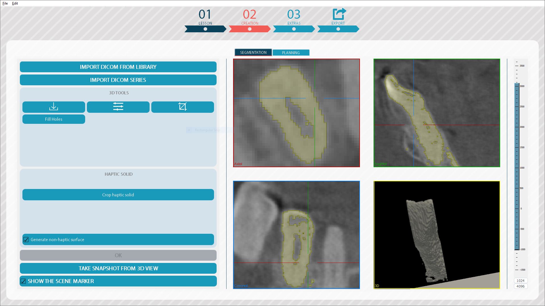
Task: Click inside the Axial slice view
Action: [296, 113]
